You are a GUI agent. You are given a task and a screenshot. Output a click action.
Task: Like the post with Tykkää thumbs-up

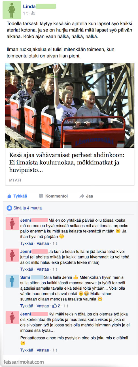click(x=17, y=196)
